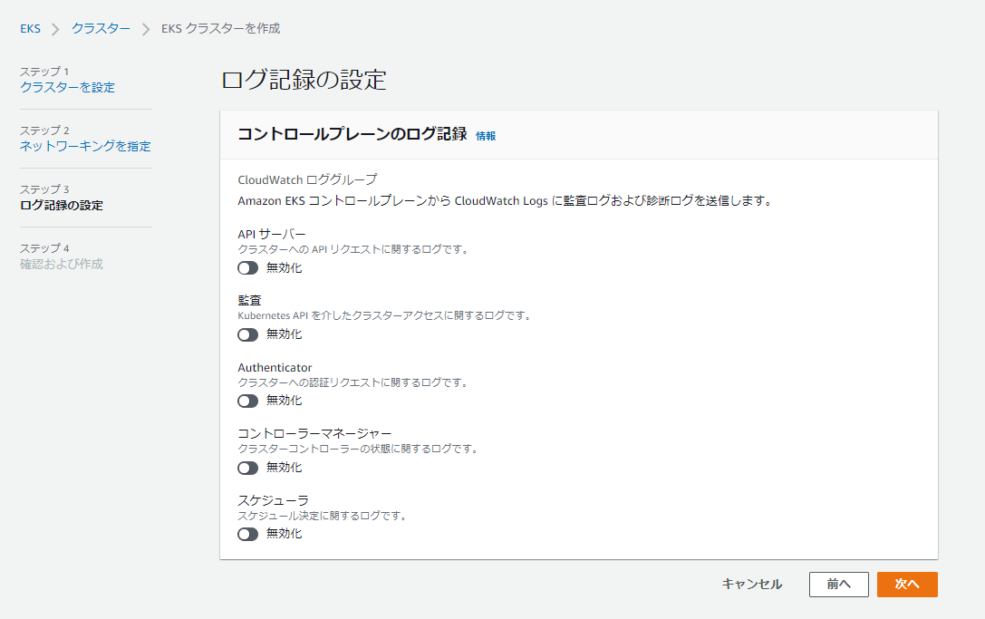Enable Authenticator logging switch
This screenshot has width=985, height=619.
click(248, 401)
